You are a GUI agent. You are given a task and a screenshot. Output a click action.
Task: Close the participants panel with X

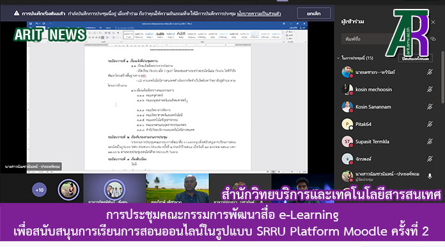coord(433,22)
